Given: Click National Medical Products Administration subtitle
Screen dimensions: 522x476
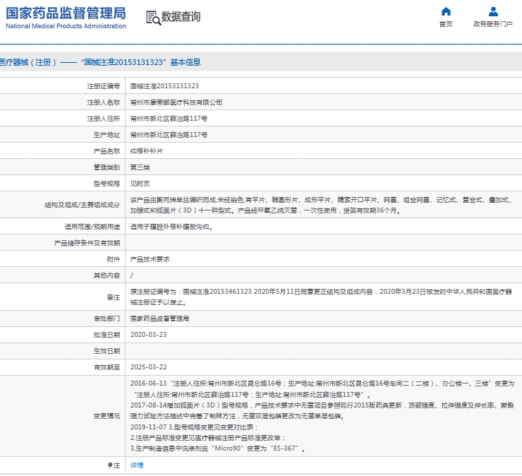Looking at the screenshot, I should pos(66,26).
